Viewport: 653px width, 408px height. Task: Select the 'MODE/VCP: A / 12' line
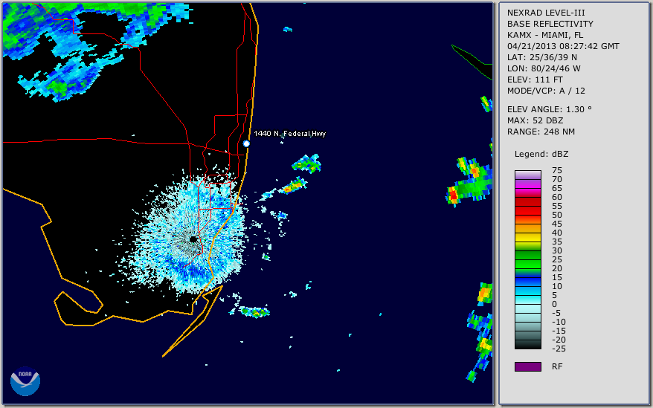pyautogui.click(x=546, y=91)
